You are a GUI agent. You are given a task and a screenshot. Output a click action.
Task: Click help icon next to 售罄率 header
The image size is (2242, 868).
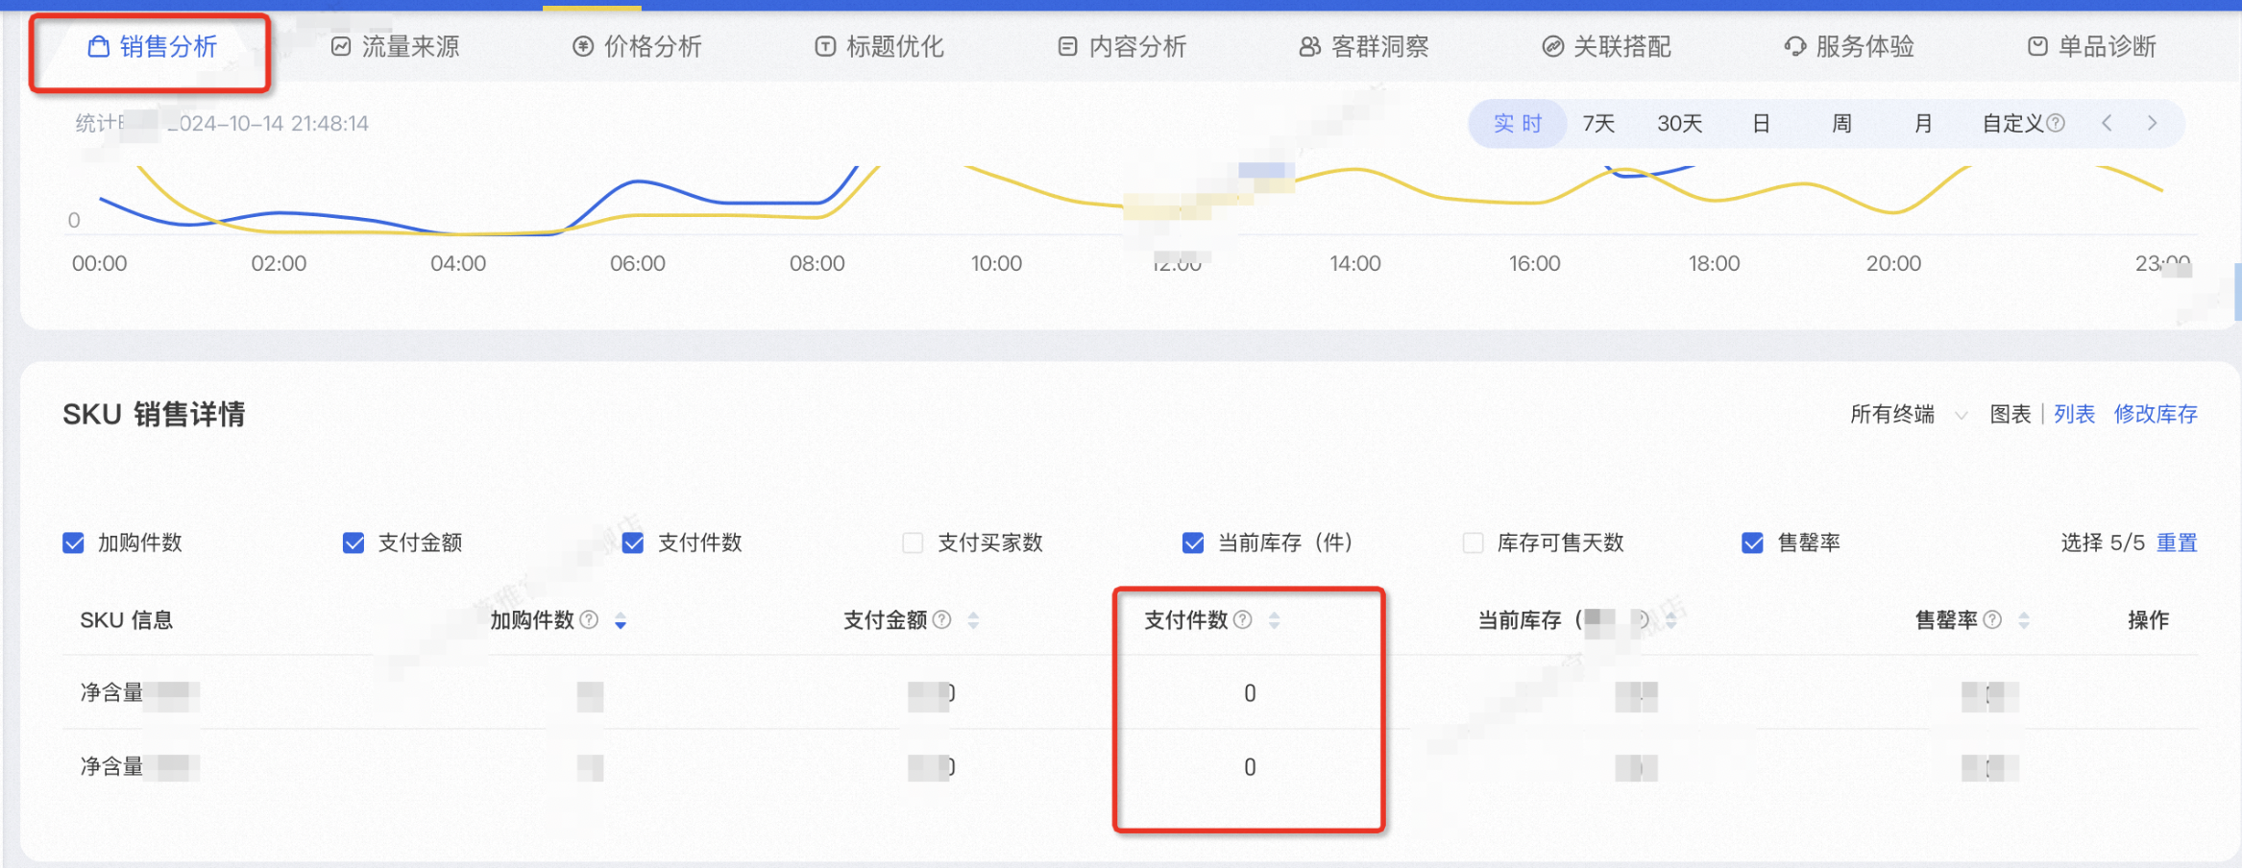pyautogui.click(x=1992, y=620)
